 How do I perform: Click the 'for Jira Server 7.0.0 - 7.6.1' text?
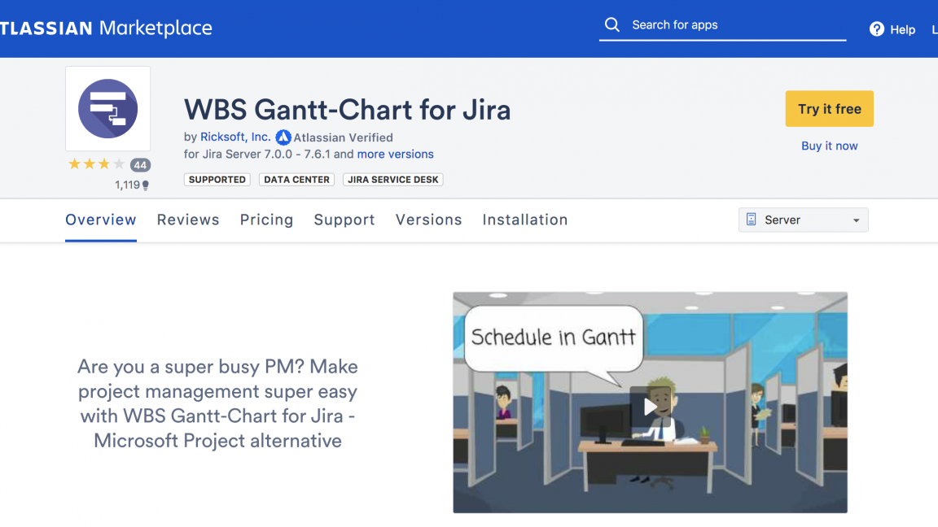coord(256,155)
